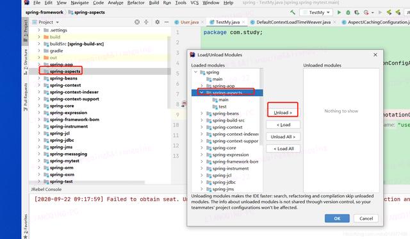Run TestMy with the green play icon

coord(339,12)
